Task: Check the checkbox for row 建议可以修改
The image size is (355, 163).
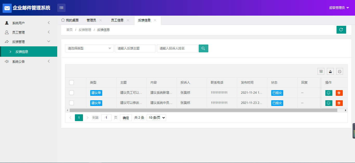Action: point(72,103)
